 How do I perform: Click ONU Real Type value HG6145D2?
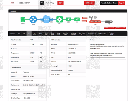pyautogui.click(x=26, y=98)
